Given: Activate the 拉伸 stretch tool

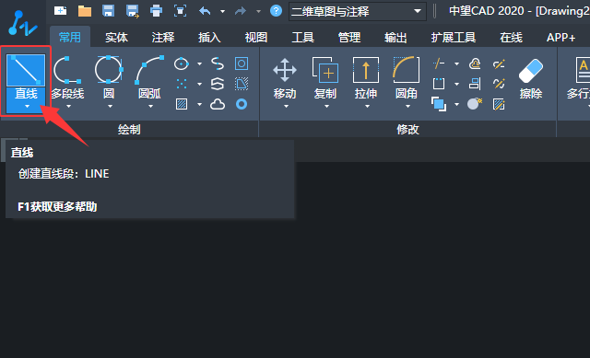Looking at the screenshot, I should 366,77.
